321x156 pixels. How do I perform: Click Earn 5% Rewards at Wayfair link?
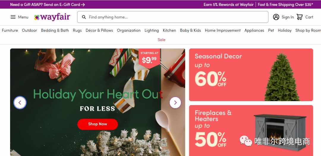pyautogui.click(x=229, y=4)
